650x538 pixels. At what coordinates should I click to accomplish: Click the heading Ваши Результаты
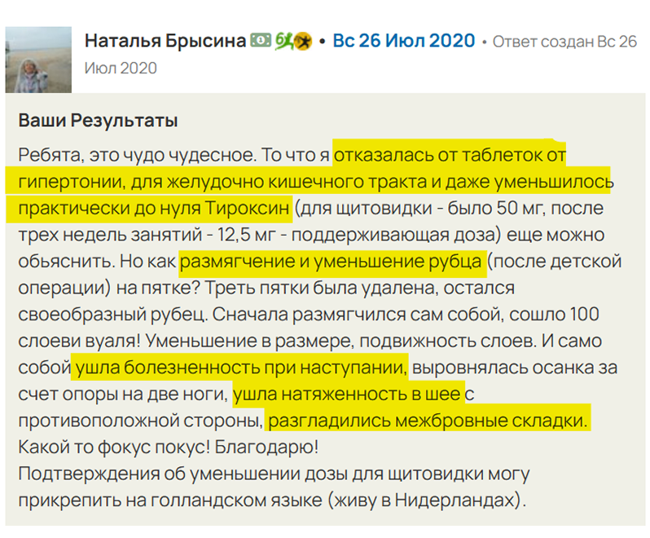tap(99, 121)
